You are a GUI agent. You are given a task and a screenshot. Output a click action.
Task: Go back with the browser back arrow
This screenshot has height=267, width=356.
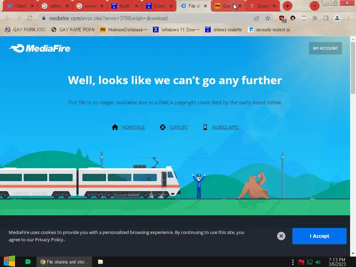point(8,18)
